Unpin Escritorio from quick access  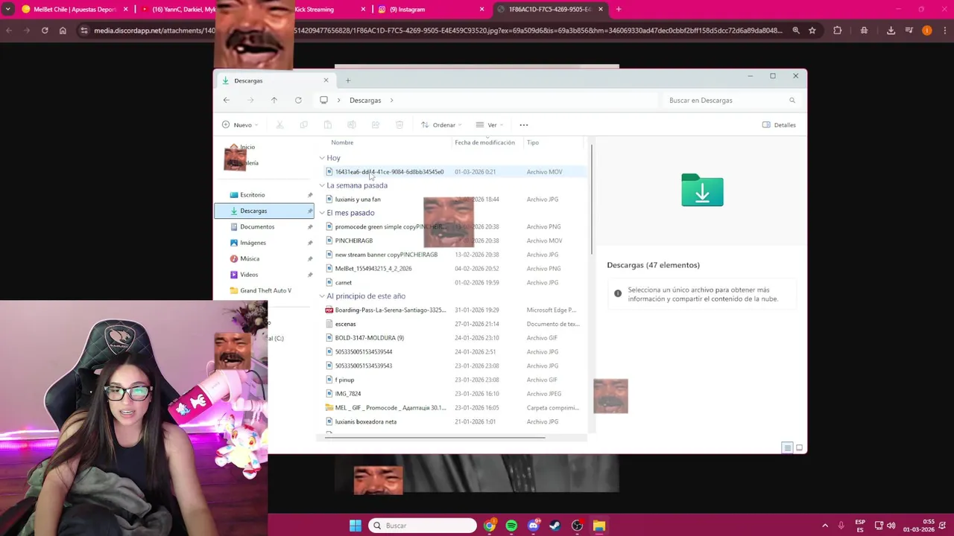310,195
